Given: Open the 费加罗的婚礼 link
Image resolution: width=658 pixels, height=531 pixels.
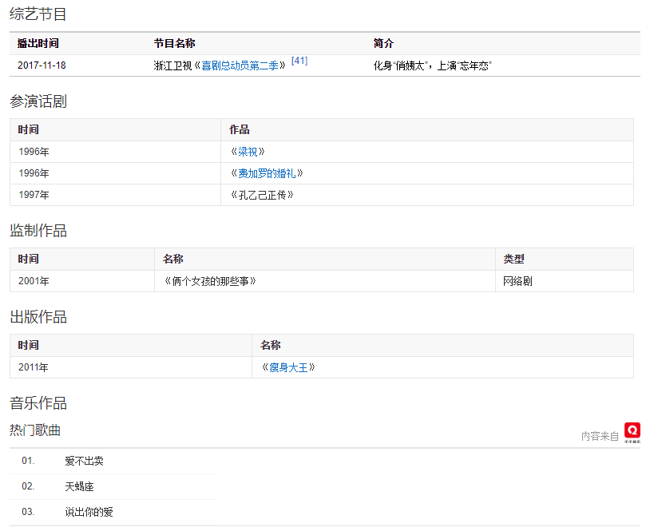Looking at the screenshot, I should pos(267,173).
